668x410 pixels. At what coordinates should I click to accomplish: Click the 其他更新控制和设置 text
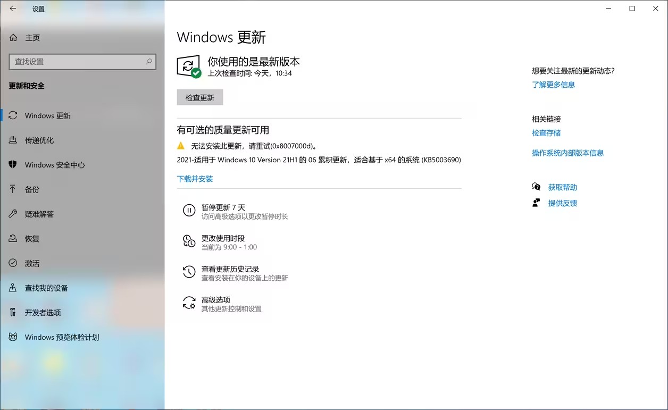pyautogui.click(x=231, y=308)
